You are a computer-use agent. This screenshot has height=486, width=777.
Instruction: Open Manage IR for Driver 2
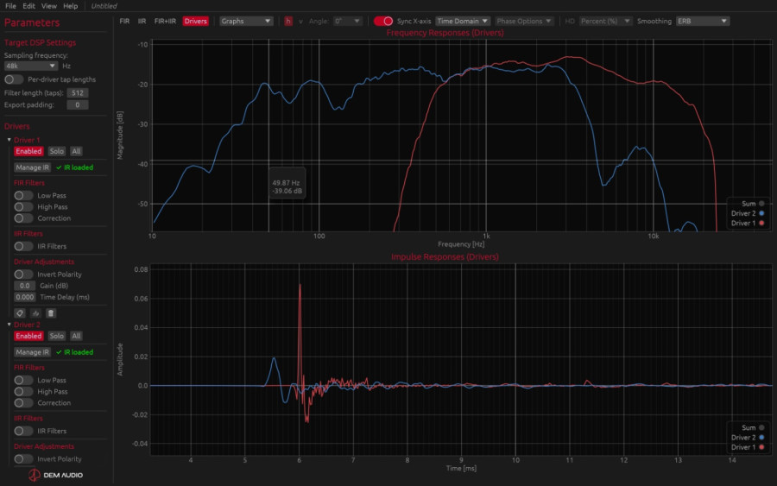point(32,352)
